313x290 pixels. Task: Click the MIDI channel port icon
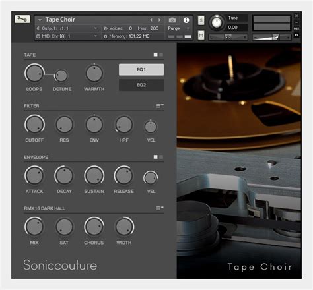click(38, 36)
